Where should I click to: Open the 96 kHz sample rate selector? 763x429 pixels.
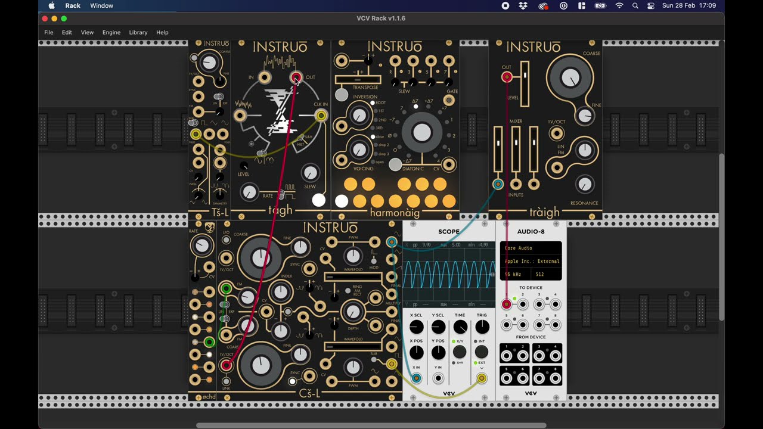(516, 275)
